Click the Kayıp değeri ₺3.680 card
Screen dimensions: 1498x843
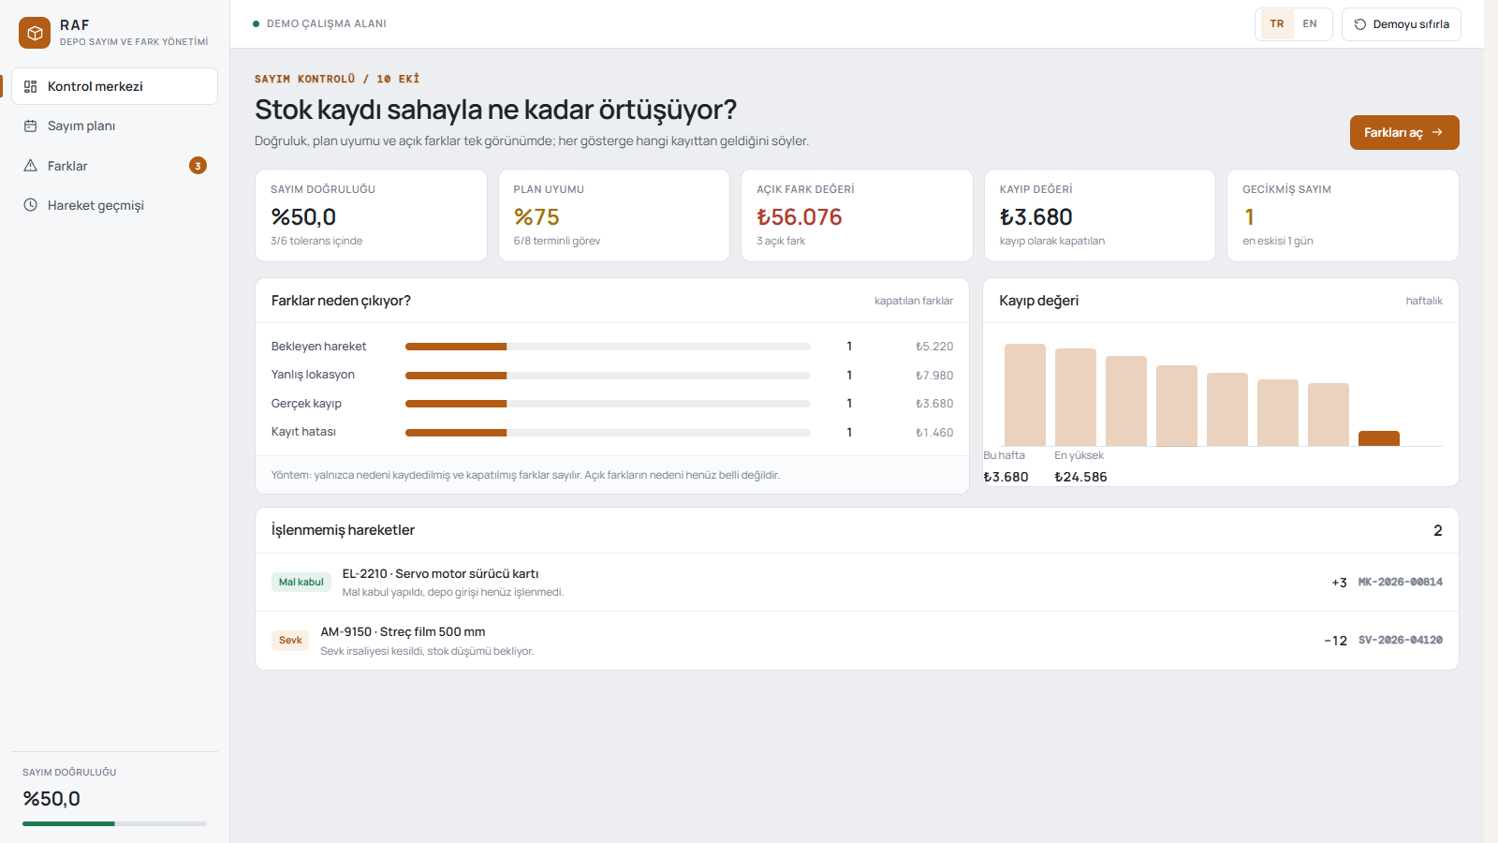(1100, 215)
